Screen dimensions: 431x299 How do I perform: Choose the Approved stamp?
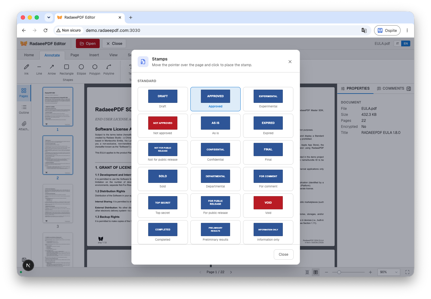point(215,99)
